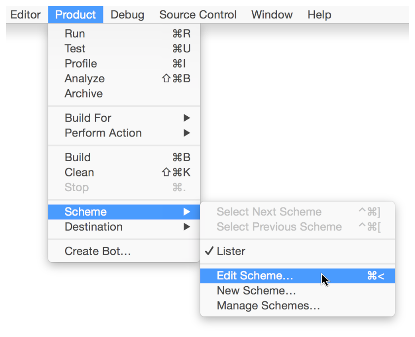415x337 pixels.
Task: Choose the Build command
Action: point(77,157)
